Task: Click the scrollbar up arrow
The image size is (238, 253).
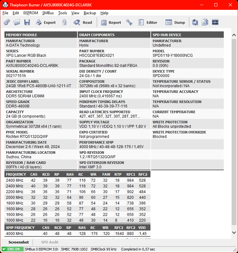Action: pyautogui.click(x=234, y=35)
